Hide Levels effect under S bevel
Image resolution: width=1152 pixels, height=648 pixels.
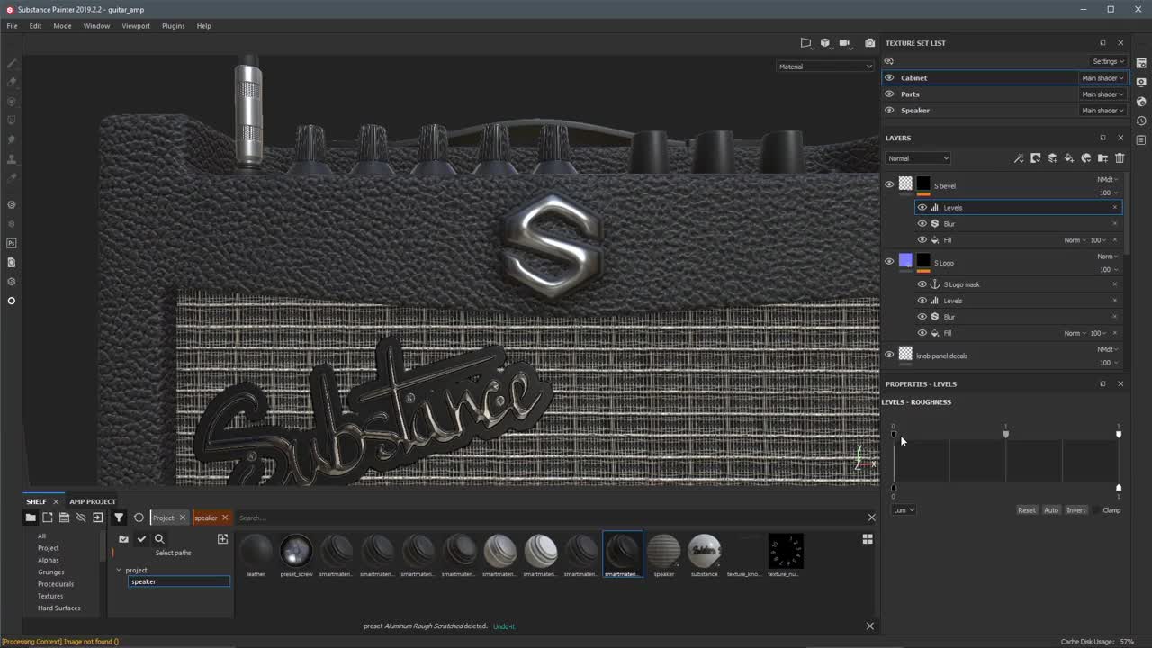coord(922,208)
